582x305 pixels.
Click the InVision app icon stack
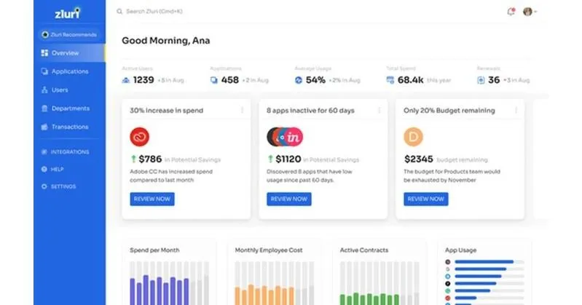coord(285,137)
